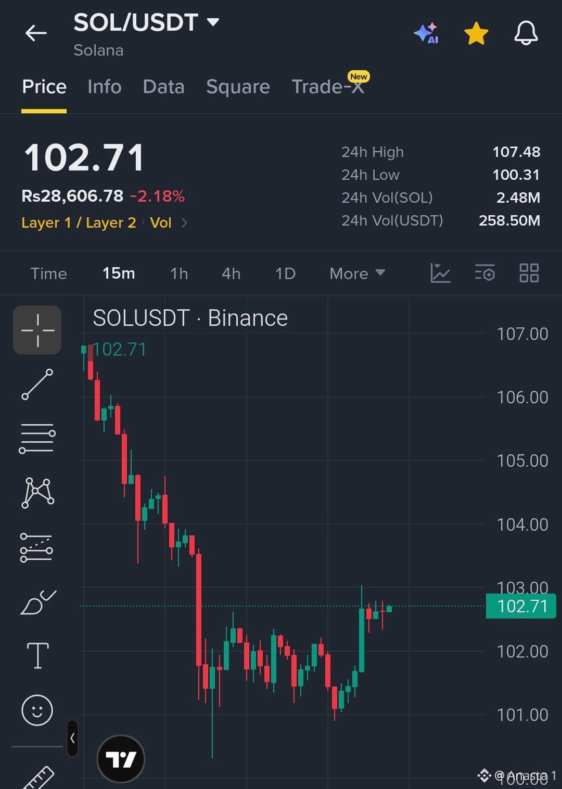Click the 106.00 price axis label
562x789 pixels.
coord(522,397)
